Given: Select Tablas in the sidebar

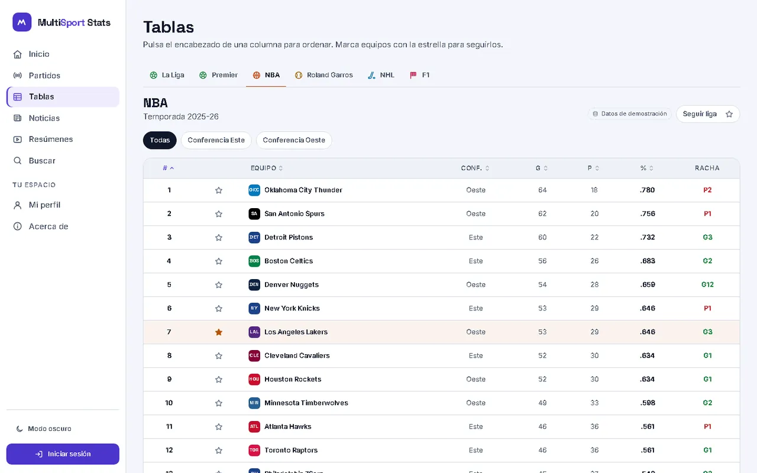Looking at the screenshot, I should click(63, 96).
